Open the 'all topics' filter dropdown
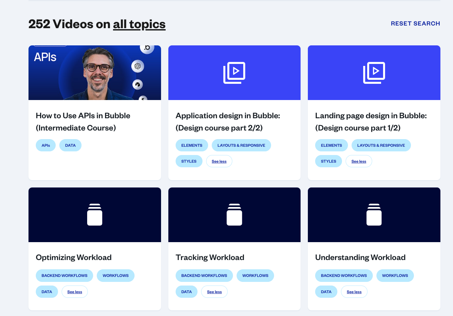 tap(139, 24)
